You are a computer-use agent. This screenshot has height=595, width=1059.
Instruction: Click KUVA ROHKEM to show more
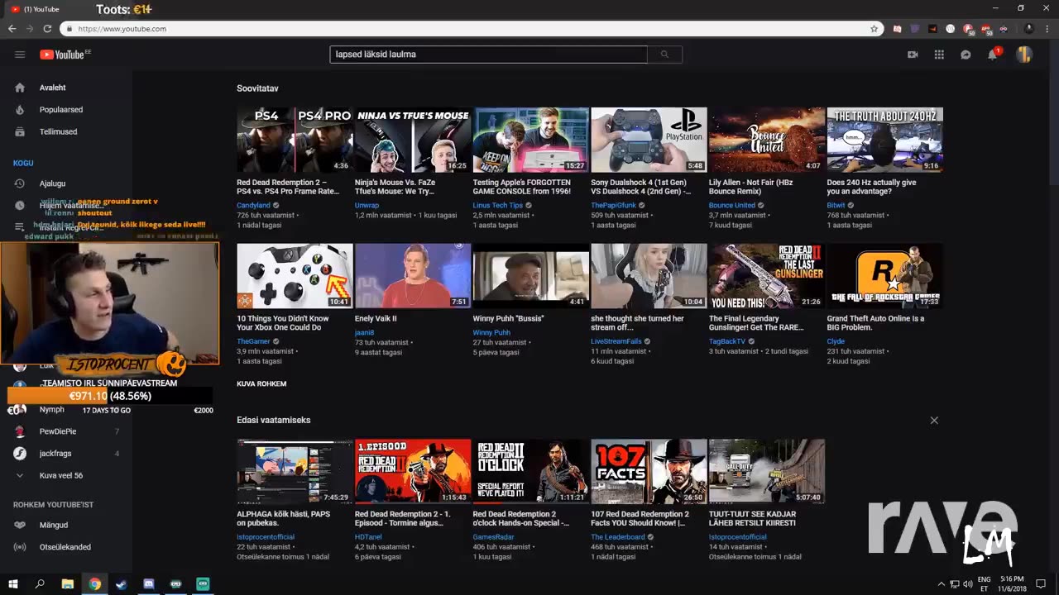point(261,383)
